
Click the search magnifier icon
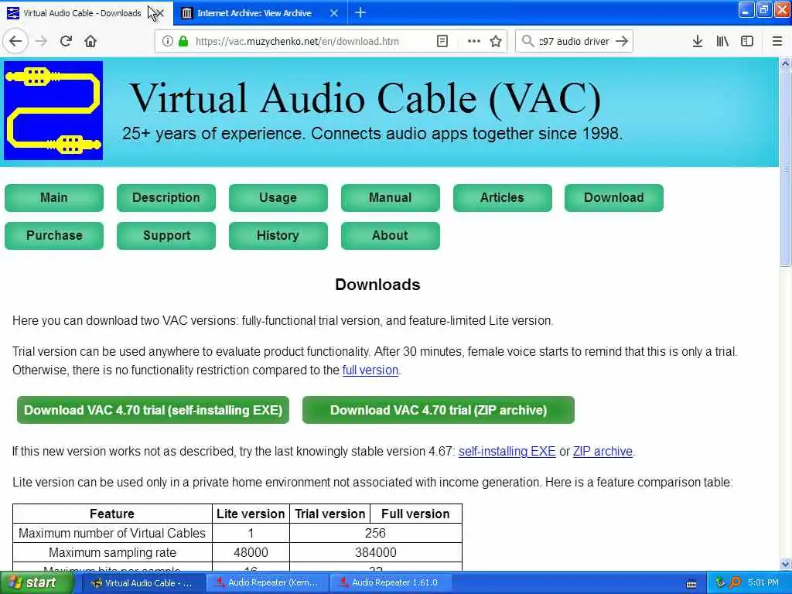tap(527, 42)
